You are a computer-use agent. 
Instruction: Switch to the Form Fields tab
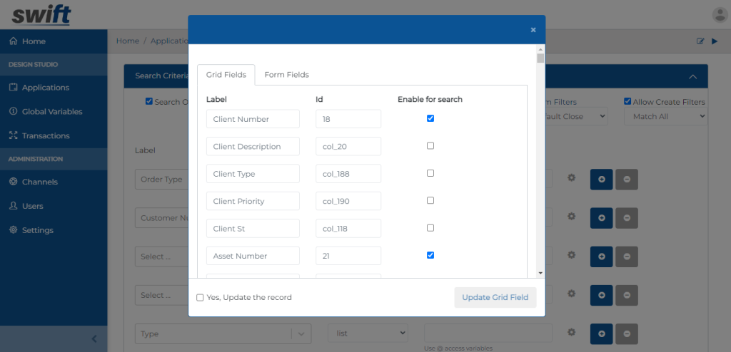tap(286, 75)
